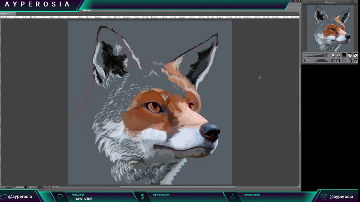Click the fox thumbnail in the Navigator
This screenshot has width=360, height=202.
[x=330, y=28]
